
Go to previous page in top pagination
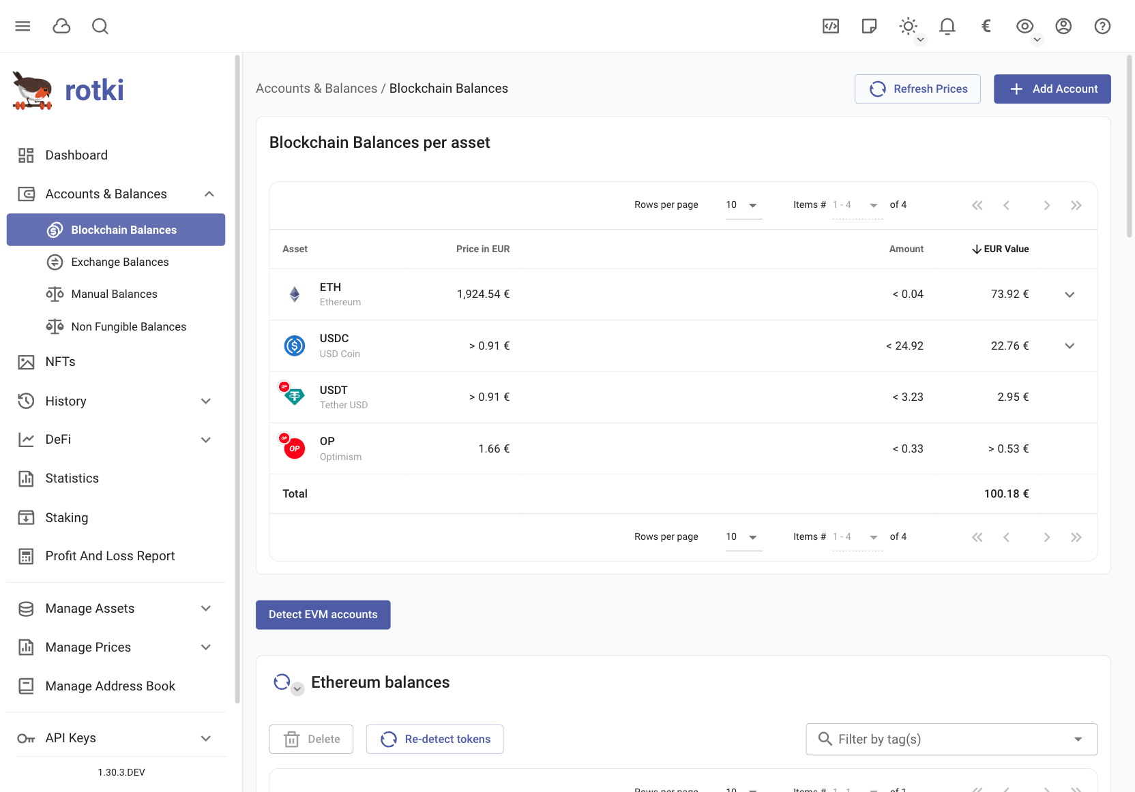1006,205
